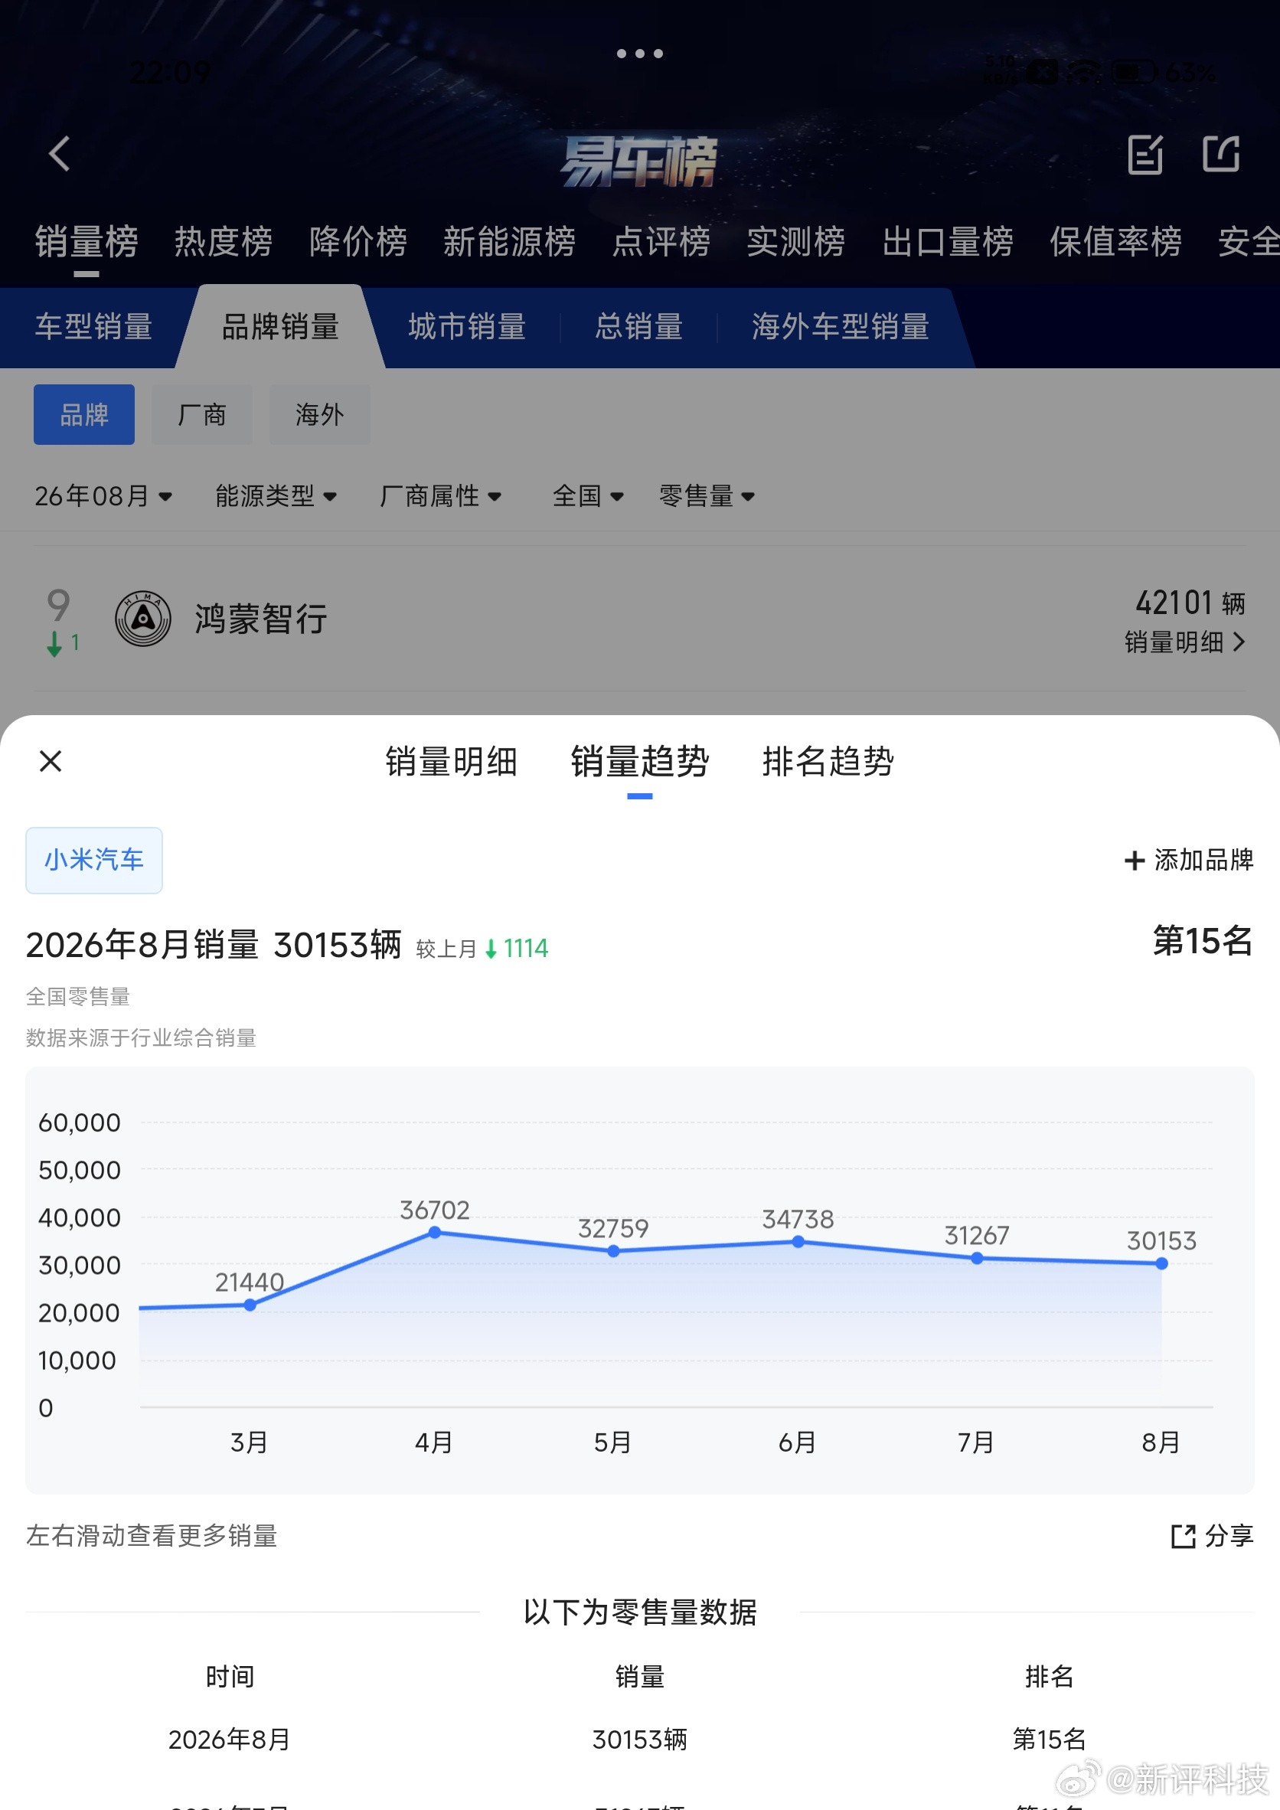The image size is (1280, 1810).
Task: Select the 4月 data point 36702
Action: [x=434, y=1232]
